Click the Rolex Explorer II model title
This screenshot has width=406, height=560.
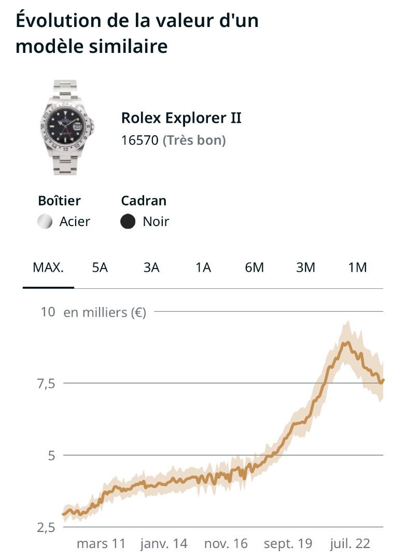(181, 118)
